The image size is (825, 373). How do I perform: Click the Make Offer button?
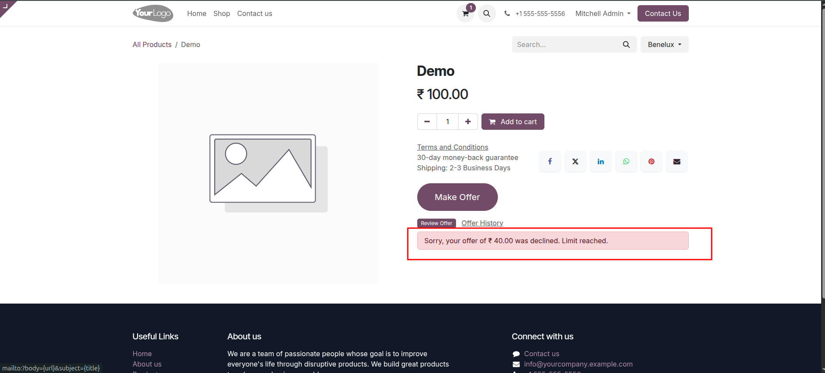(x=457, y=197)
